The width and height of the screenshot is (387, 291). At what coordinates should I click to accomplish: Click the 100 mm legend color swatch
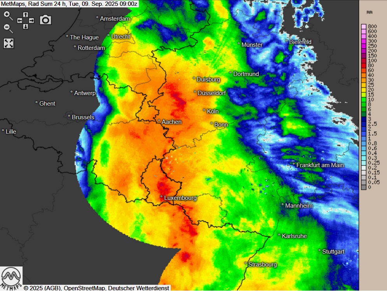click(364, 60)
